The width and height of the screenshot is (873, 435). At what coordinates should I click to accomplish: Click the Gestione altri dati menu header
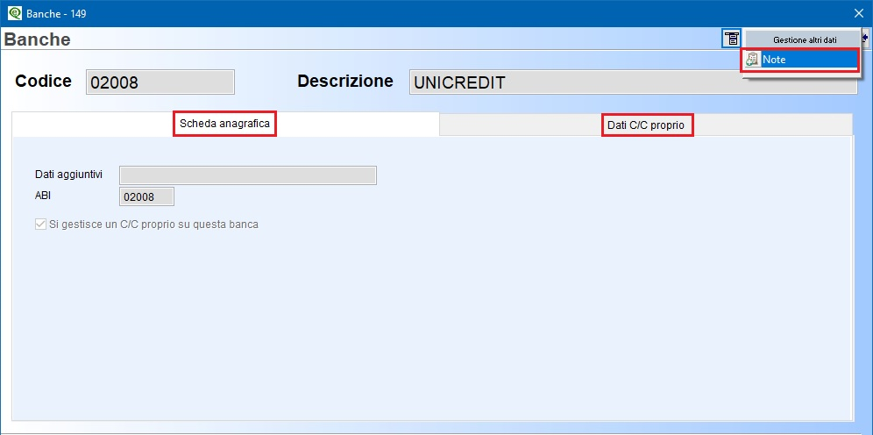click(x=805, y=40)
